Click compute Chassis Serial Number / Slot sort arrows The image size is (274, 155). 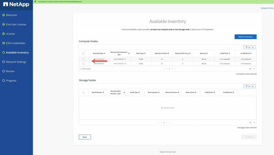(x=129, y=53)
